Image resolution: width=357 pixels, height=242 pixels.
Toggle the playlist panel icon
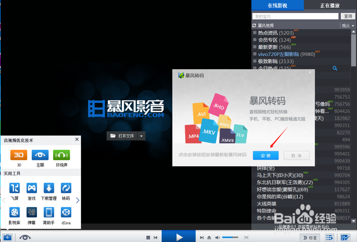[330, 238]
